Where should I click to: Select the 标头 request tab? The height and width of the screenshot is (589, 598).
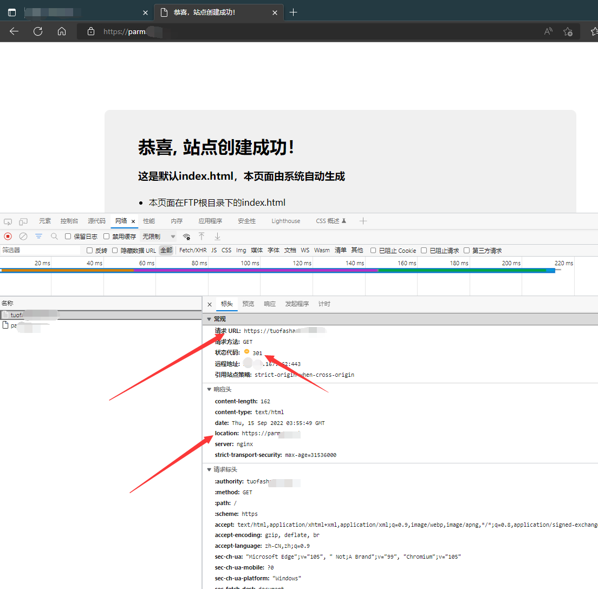point(226,304)
